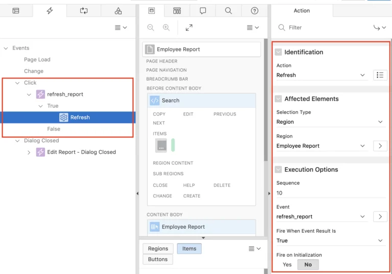Click the Sequence field showing 10
Viewport: 392px width, 274px height.
coord(331,193)
